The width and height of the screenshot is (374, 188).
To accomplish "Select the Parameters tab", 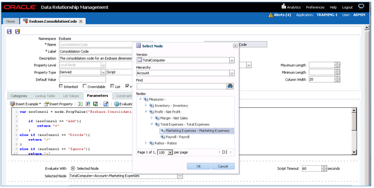I will [x=97, y=95].
